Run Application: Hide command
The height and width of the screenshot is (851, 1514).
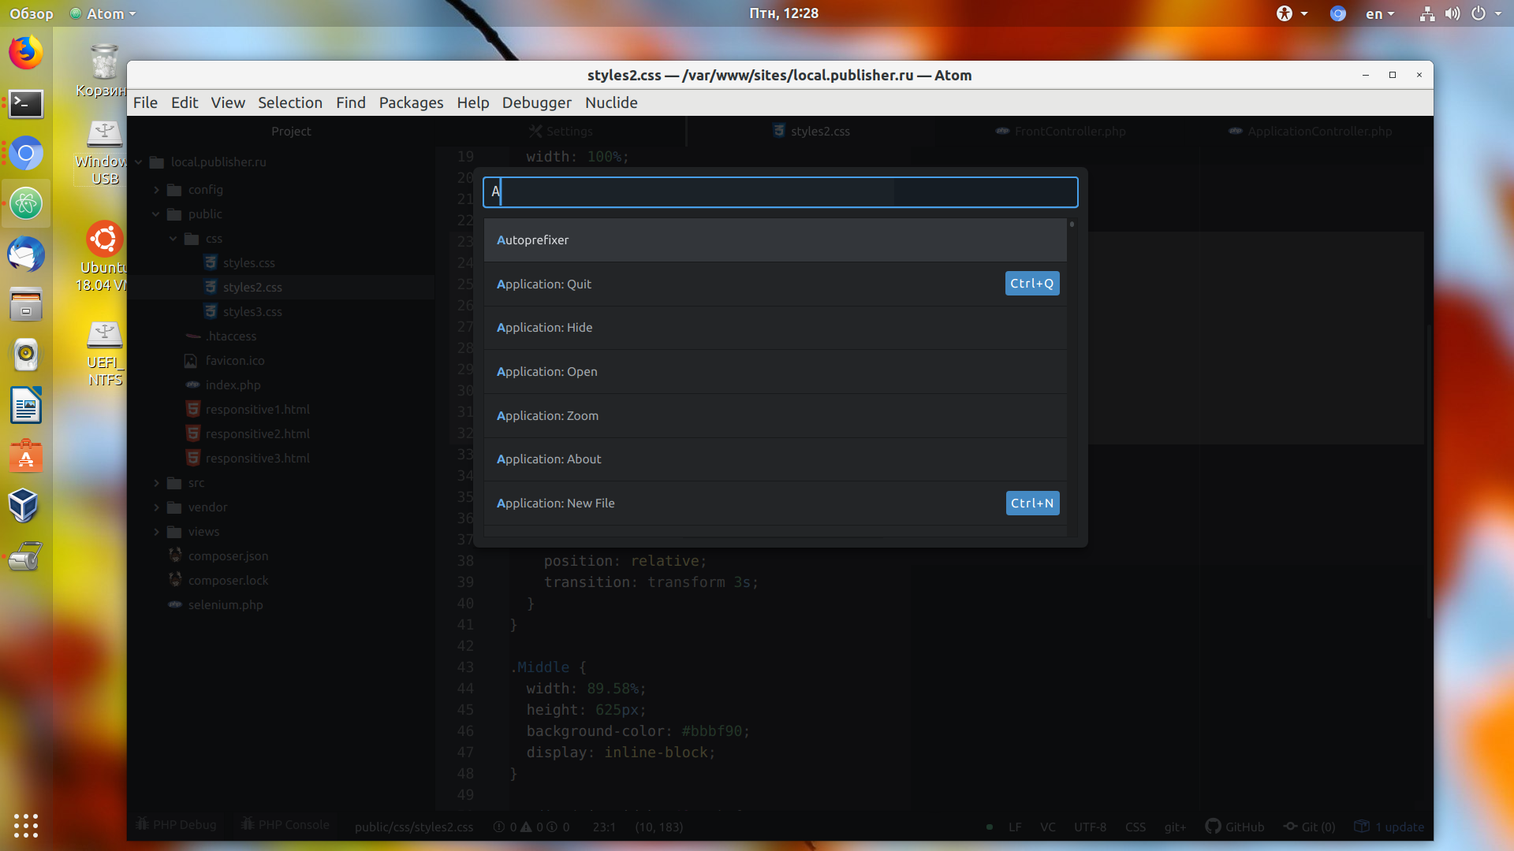(775, 328)
